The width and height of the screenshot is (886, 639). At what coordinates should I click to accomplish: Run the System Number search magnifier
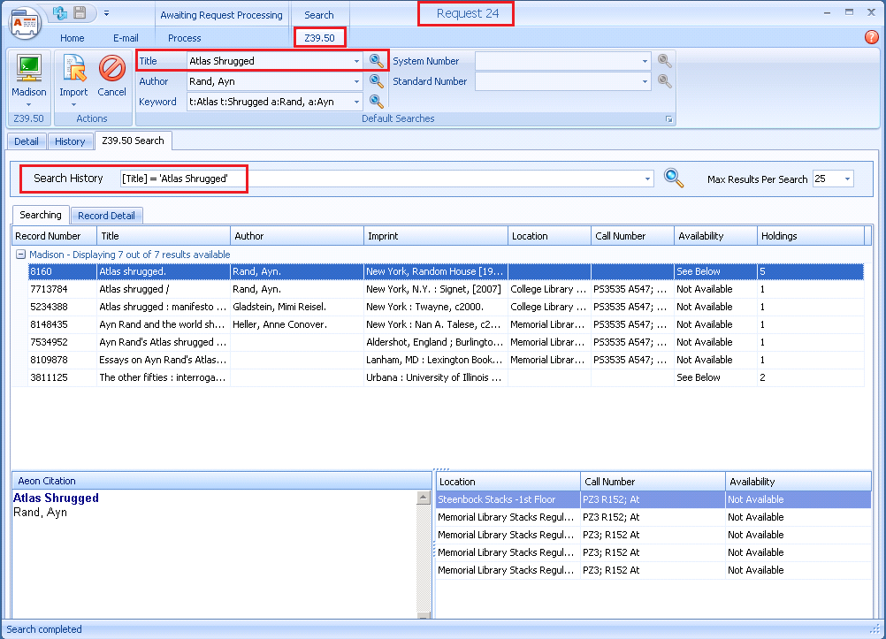point(664,61)
